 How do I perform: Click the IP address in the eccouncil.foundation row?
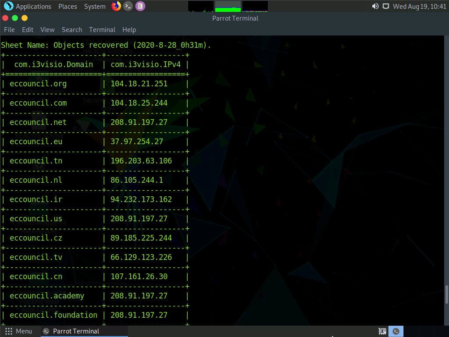pos(139,315)
